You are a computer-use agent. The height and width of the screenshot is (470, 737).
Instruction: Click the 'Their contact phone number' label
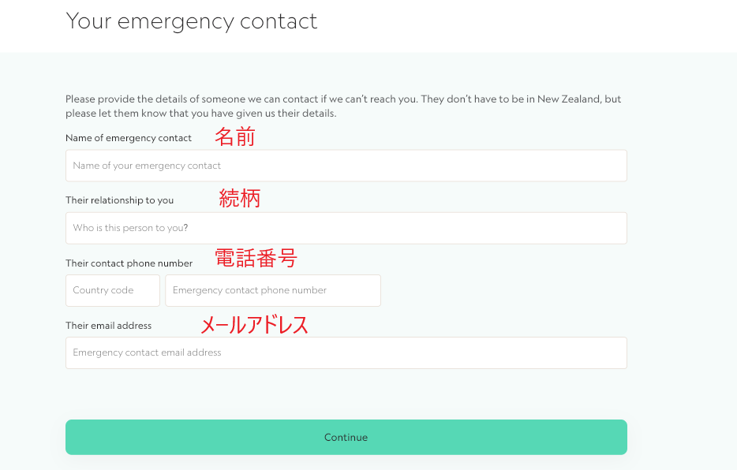pyautogui.click(x=129, y=263)
